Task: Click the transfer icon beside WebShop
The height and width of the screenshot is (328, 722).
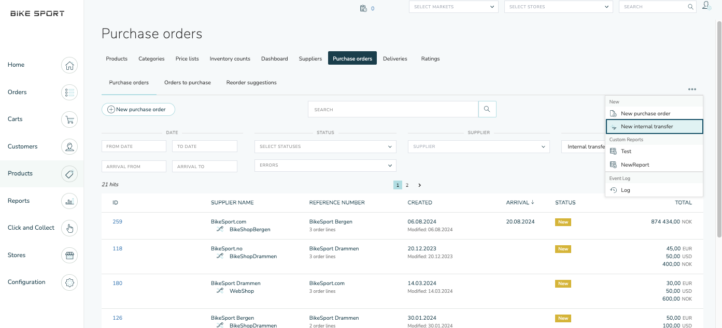Action: point(220,290)
